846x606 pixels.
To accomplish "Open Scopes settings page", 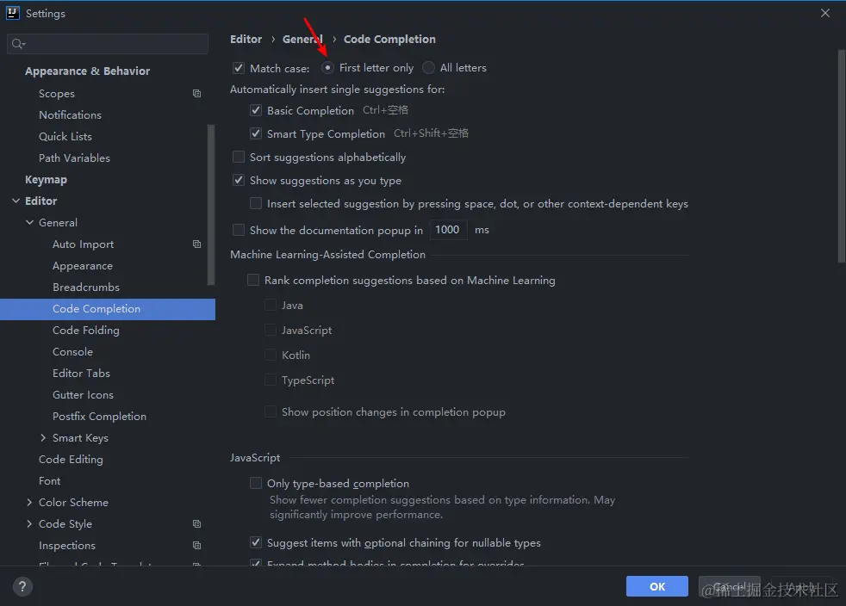I will 57,93.
